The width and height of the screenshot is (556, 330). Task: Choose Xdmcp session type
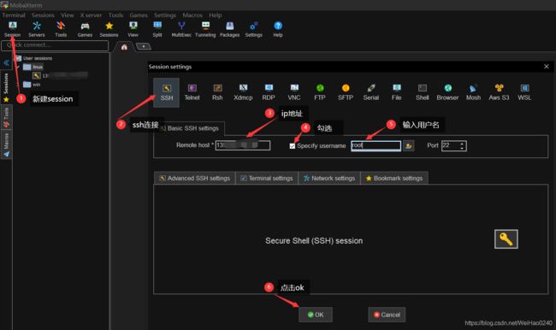[243, 92]
